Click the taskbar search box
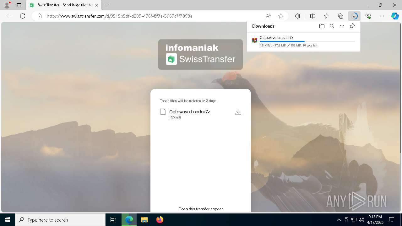 click(60, 220)
